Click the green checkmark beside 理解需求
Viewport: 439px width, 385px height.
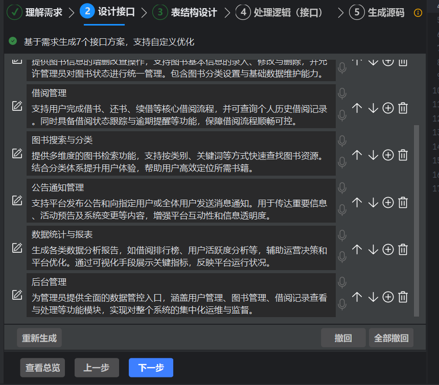[14, 13]
